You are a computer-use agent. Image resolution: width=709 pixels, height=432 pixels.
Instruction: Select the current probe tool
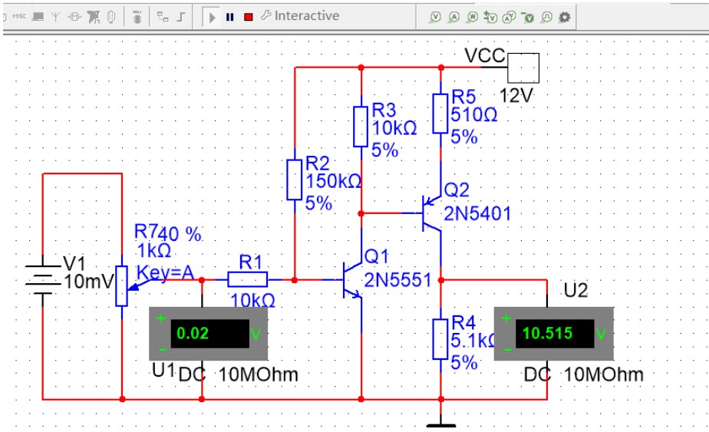[x=453, y=17]
